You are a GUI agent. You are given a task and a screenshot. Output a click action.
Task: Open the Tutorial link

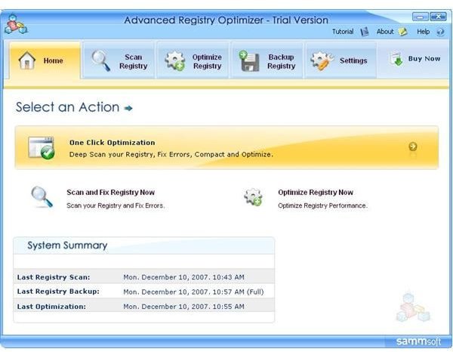click(x=343, y=32)
